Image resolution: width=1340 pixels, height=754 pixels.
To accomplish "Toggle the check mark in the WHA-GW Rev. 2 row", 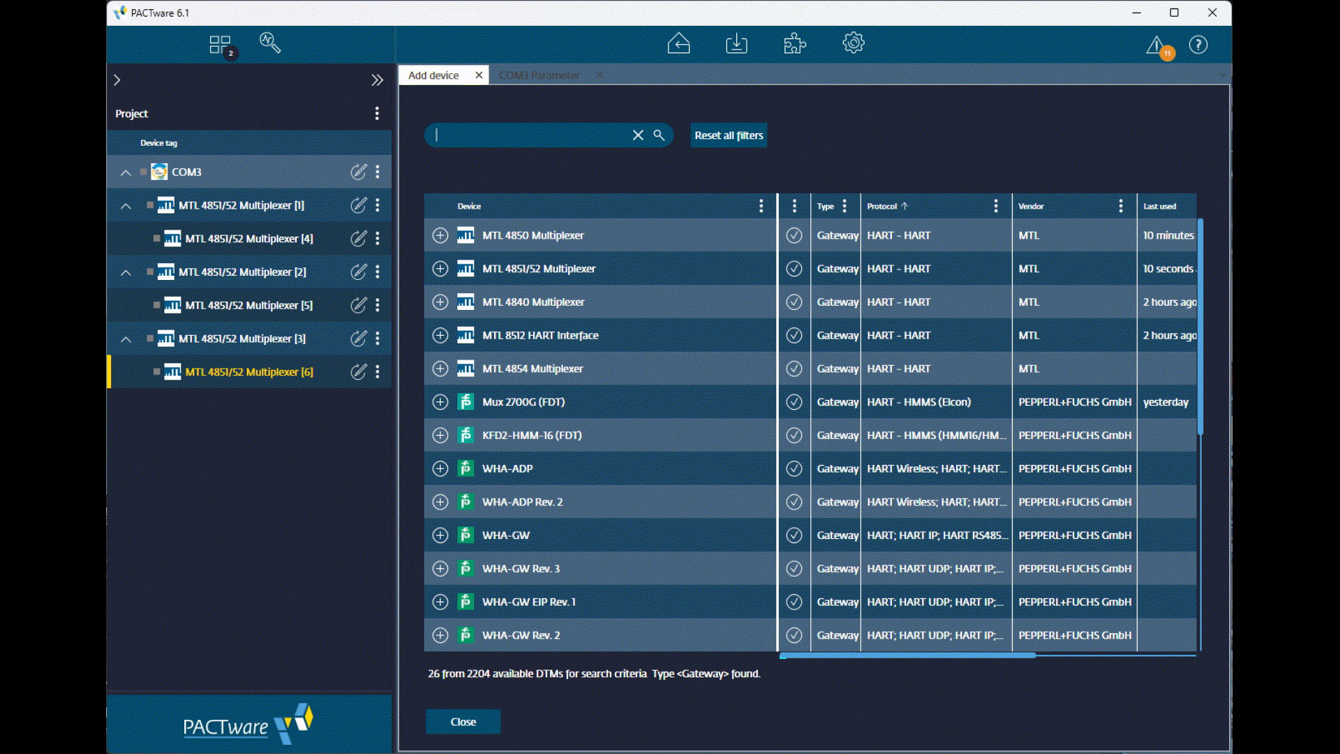I will click(794, 635).
